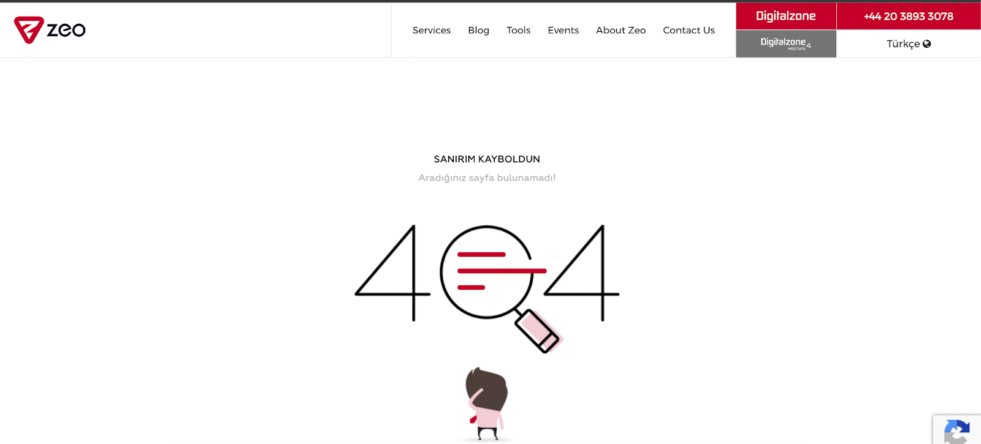Click the Zeo logo in header
981x444 pixels.
(x=50, y=29)
